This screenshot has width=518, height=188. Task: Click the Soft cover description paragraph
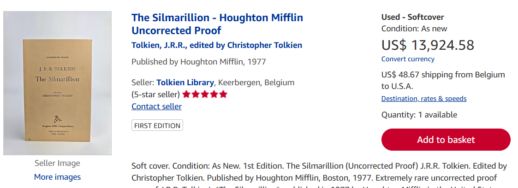[319, 171]
